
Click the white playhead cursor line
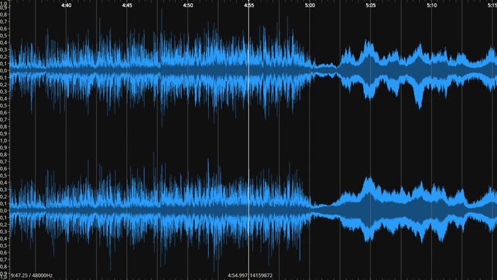249,139
